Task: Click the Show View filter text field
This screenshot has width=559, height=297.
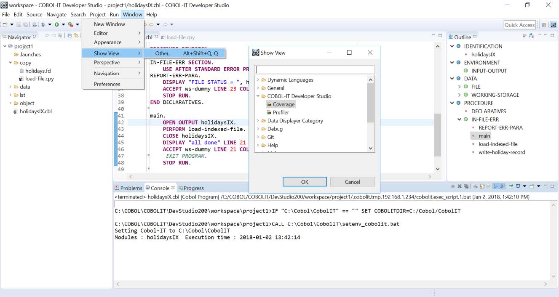Action: (315, 69)
